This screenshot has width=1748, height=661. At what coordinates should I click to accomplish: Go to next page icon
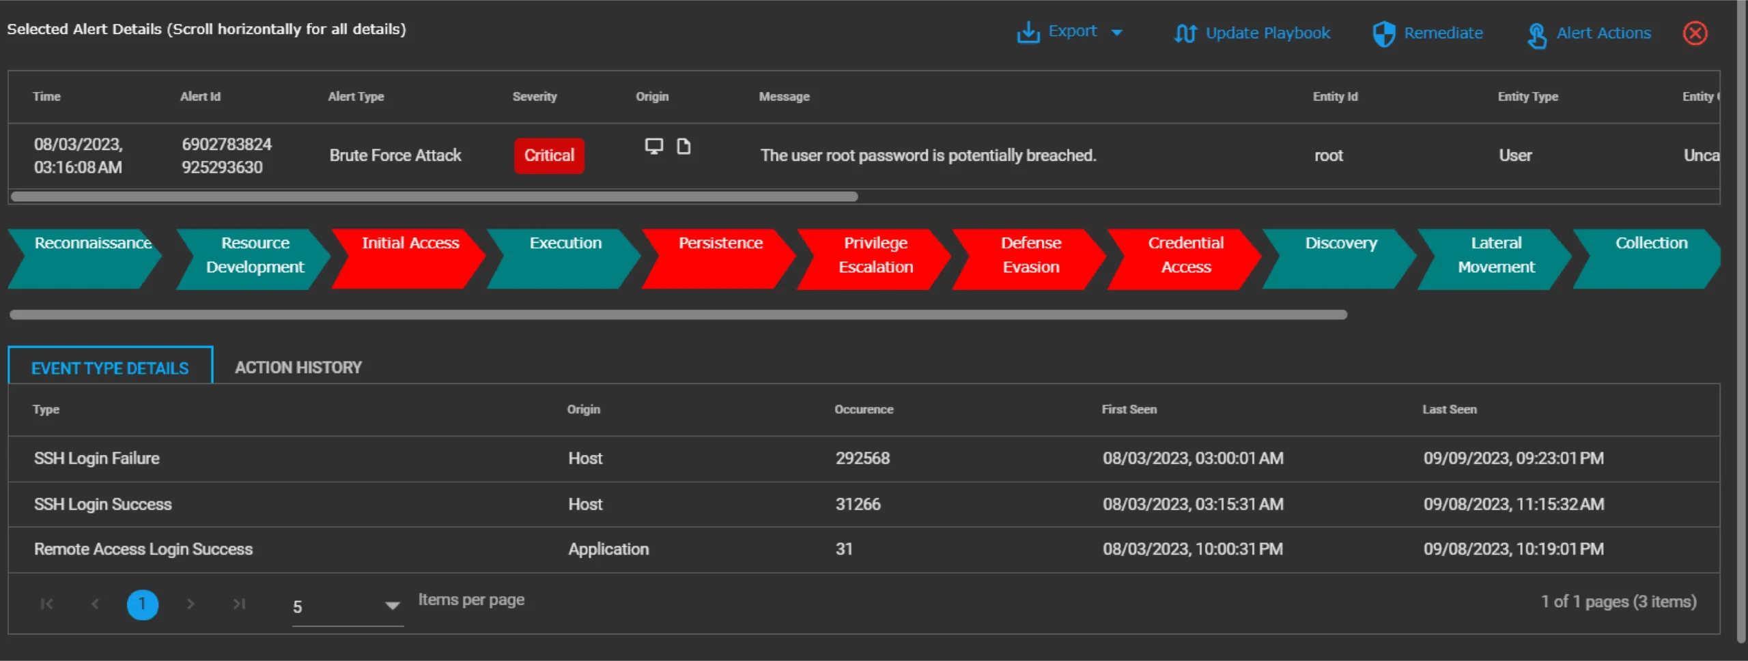coord(191,604)
